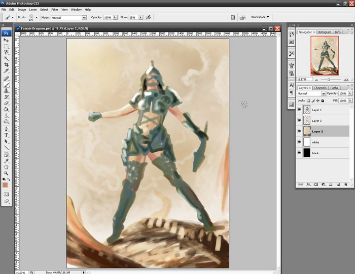355x274 pixels.
Task: Open the Workspace dropdown
Action: pyautogui.click(x=260, y=17)
